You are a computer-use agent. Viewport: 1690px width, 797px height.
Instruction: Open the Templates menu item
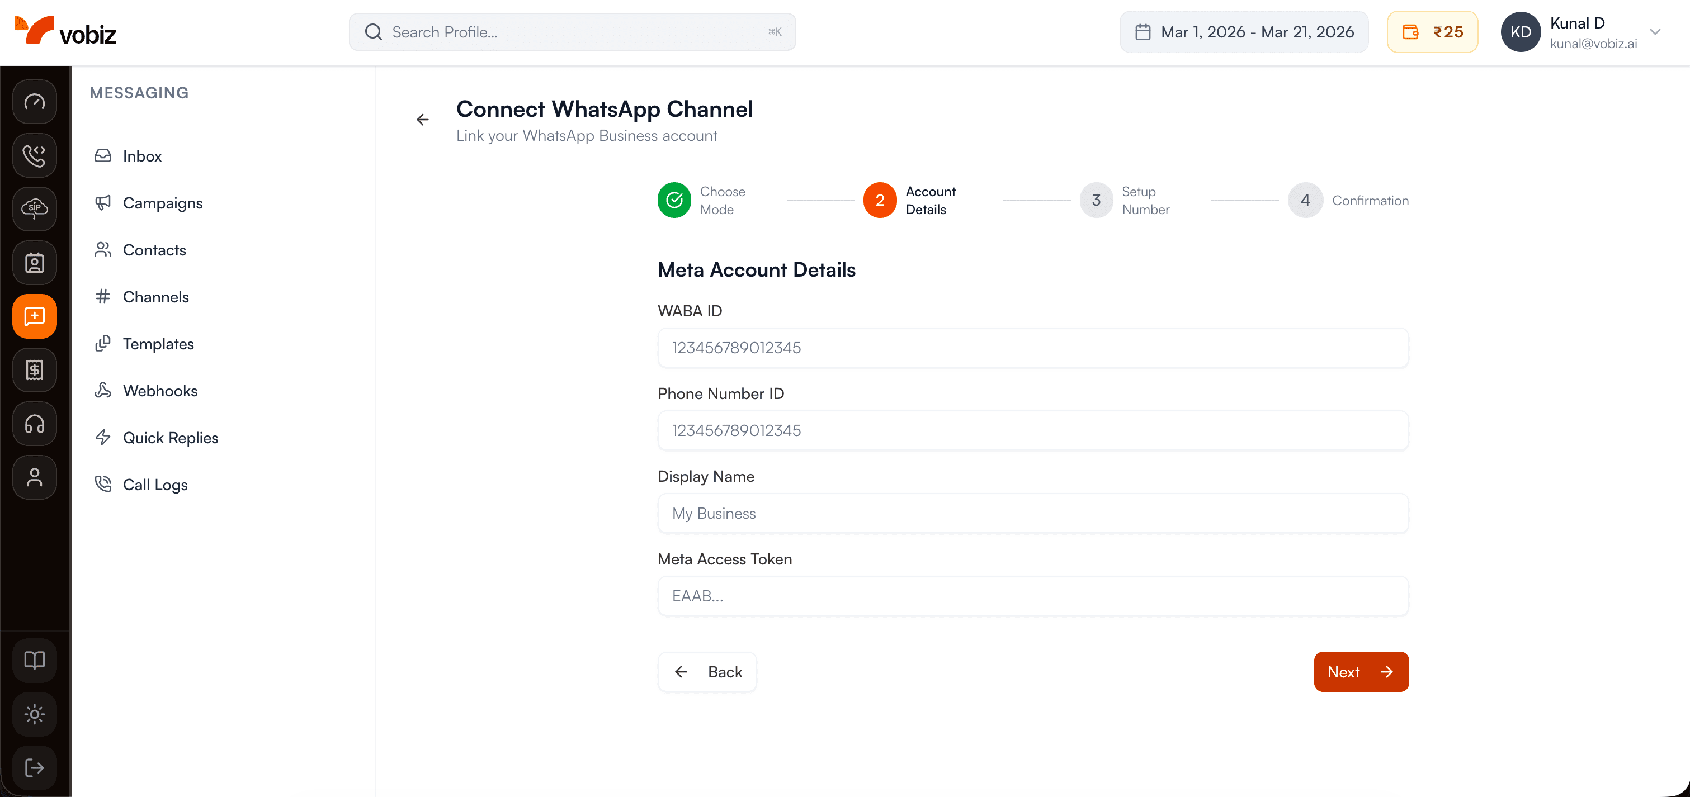(x=158, y=343)
